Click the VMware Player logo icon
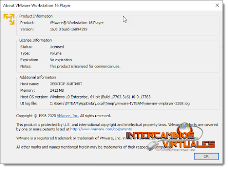 (x=9, y=19)
